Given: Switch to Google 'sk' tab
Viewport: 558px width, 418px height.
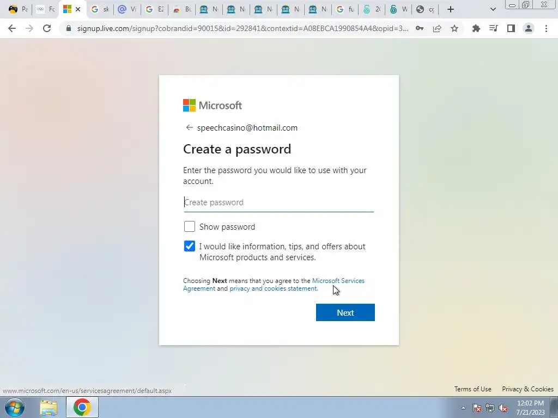Looking at the screenshot, I should (100, 9).
